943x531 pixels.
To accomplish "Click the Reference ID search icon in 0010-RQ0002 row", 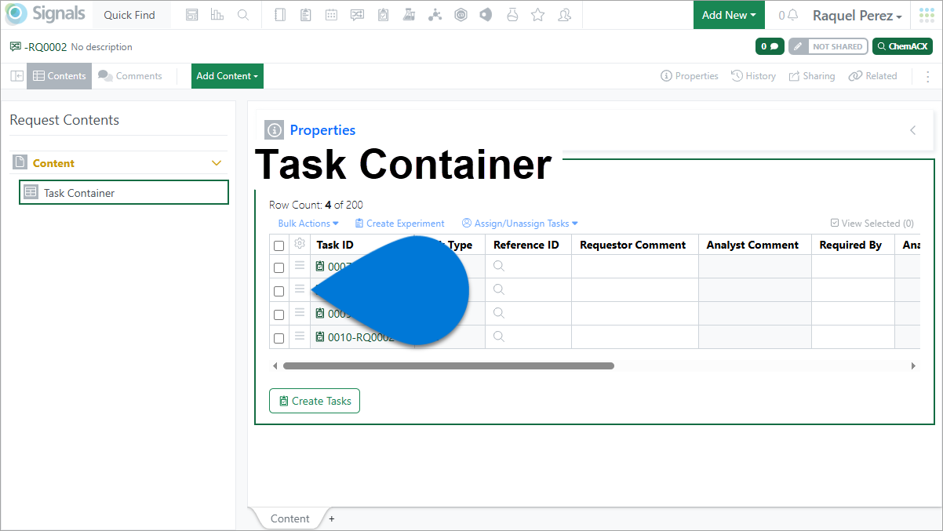I will [x=498, y=336].
